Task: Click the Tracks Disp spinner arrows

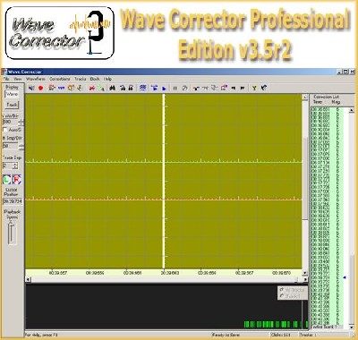Action: point(15,166)
